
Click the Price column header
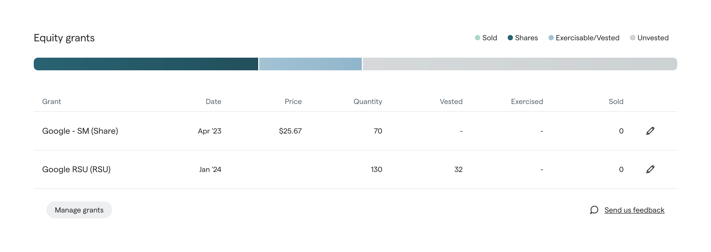293,101
